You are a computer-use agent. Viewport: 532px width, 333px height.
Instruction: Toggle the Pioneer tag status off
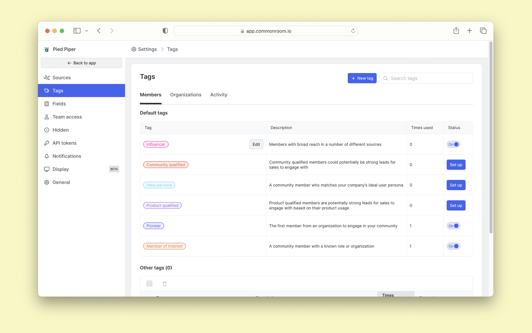[453, 226]
